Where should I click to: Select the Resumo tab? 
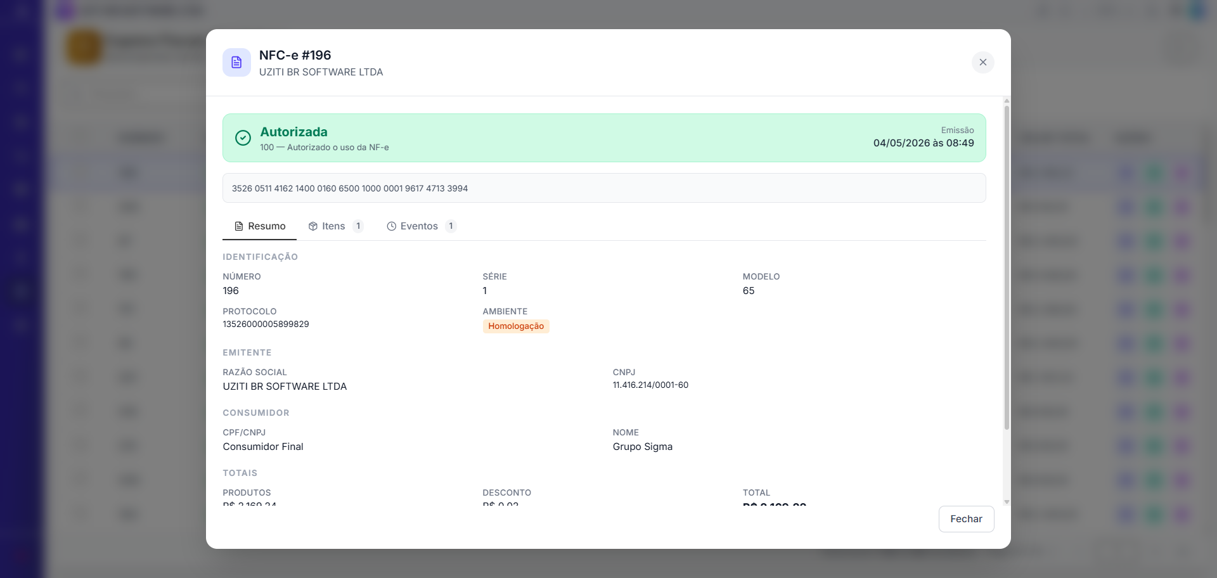(x=260, y=226)
